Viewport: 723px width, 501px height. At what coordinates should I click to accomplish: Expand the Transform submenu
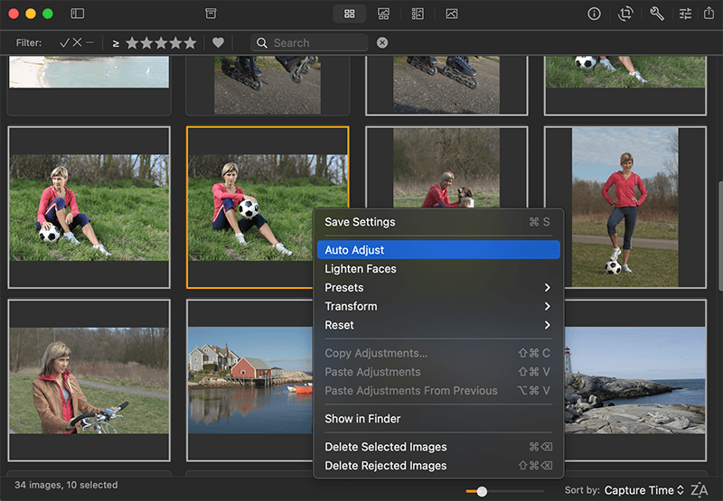pos(438,306)
